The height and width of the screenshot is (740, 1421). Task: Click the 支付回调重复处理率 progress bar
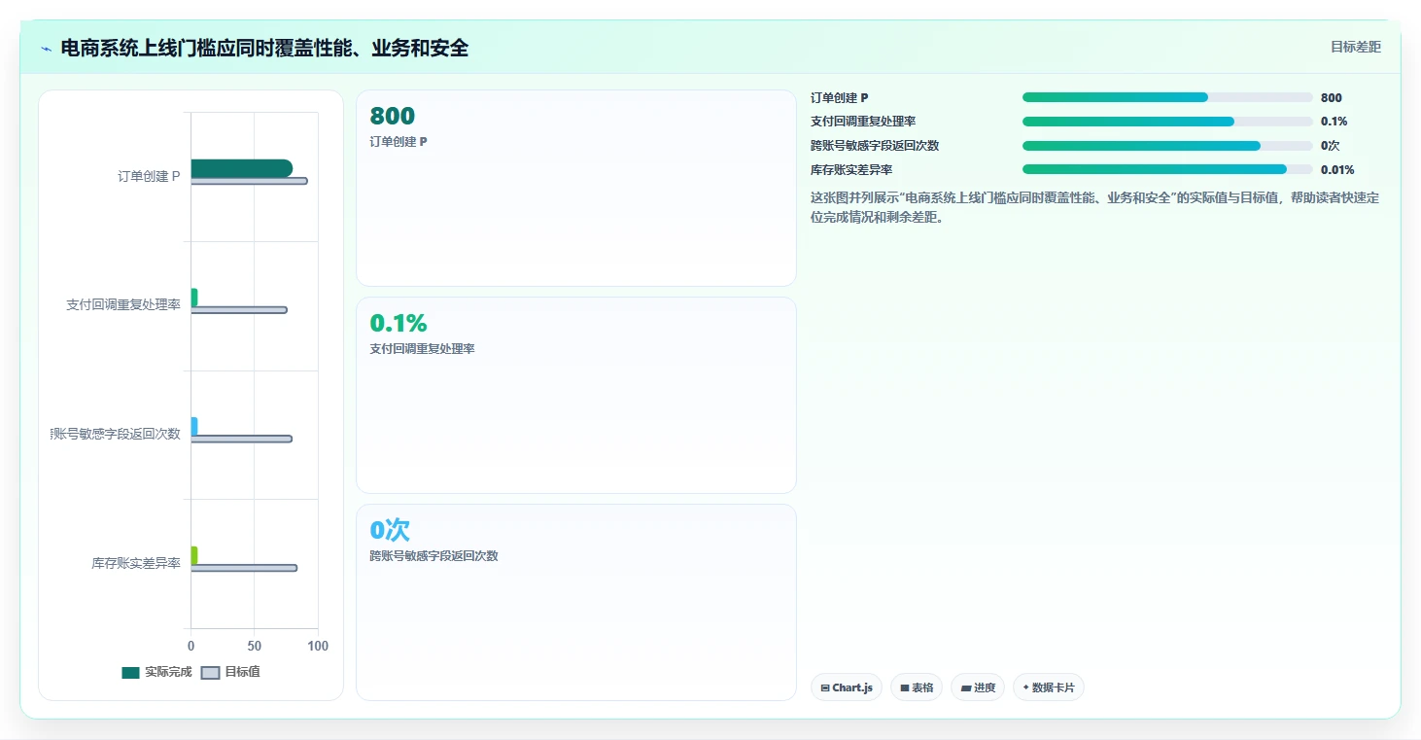tap(1167, 122)
